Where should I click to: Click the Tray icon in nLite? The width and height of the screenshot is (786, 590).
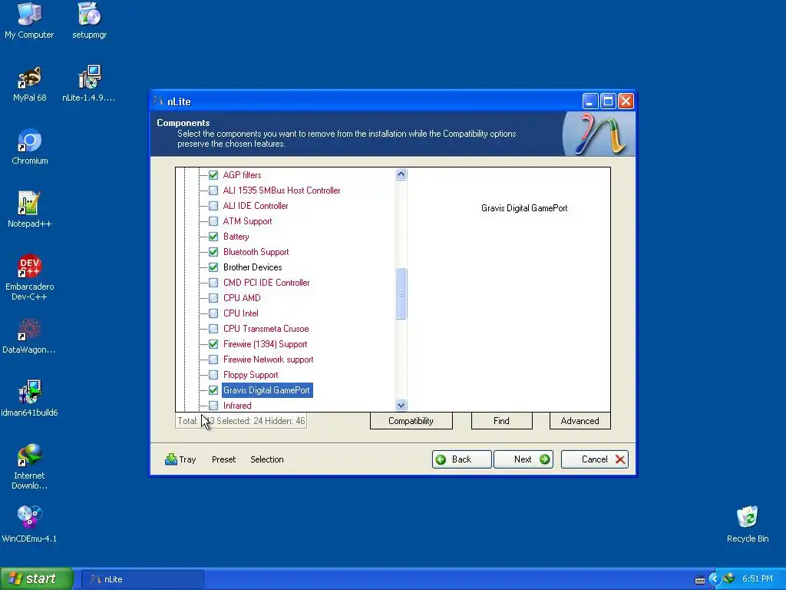click(x=171, y=459)
